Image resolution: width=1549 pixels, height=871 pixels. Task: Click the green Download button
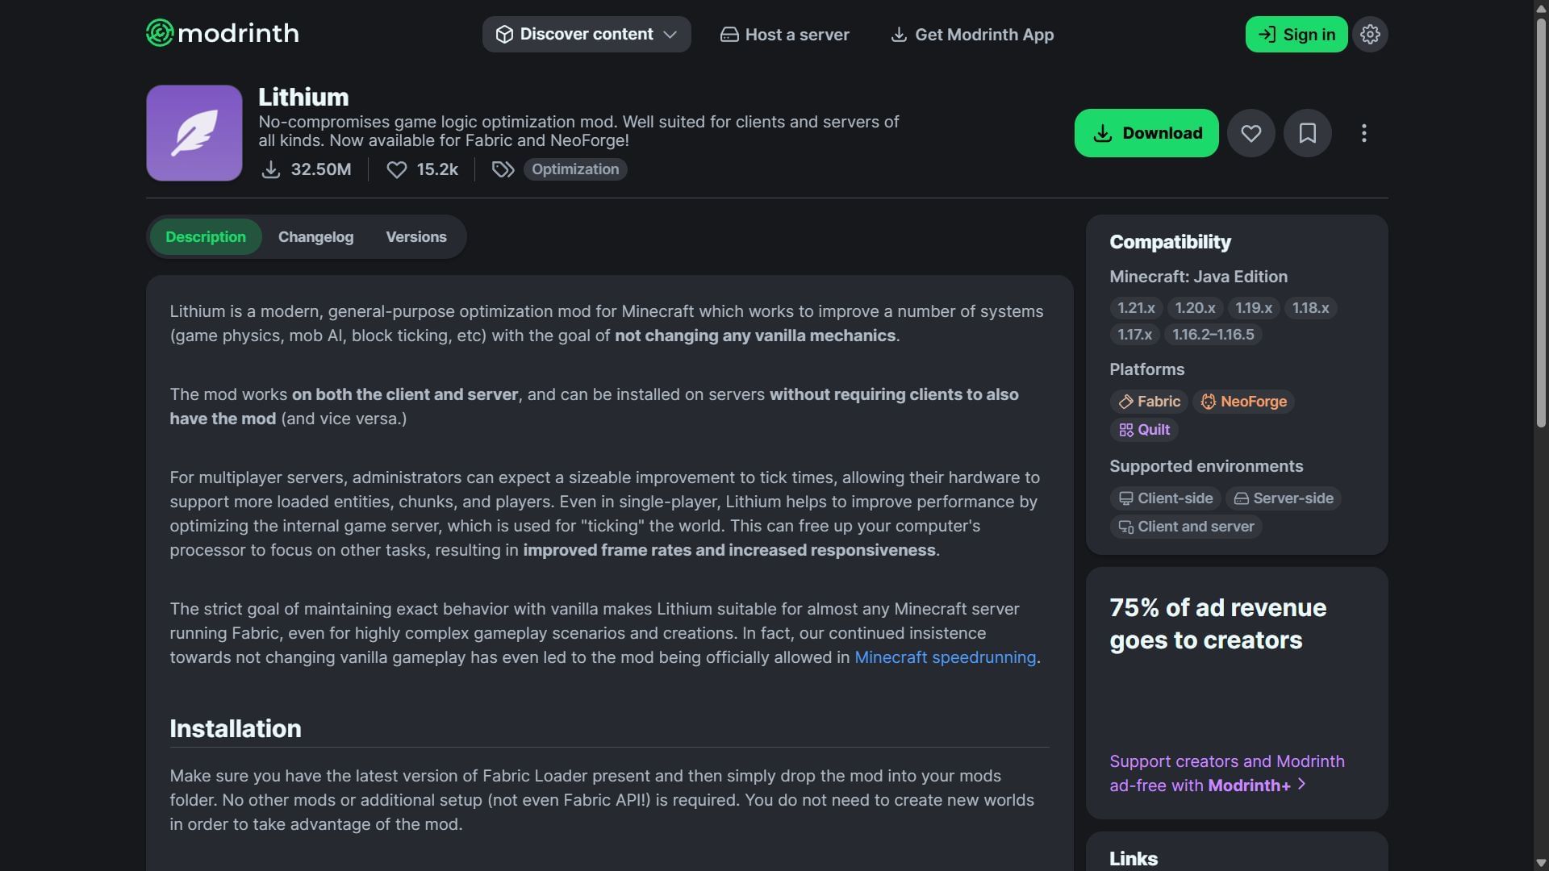point(1146,133)
